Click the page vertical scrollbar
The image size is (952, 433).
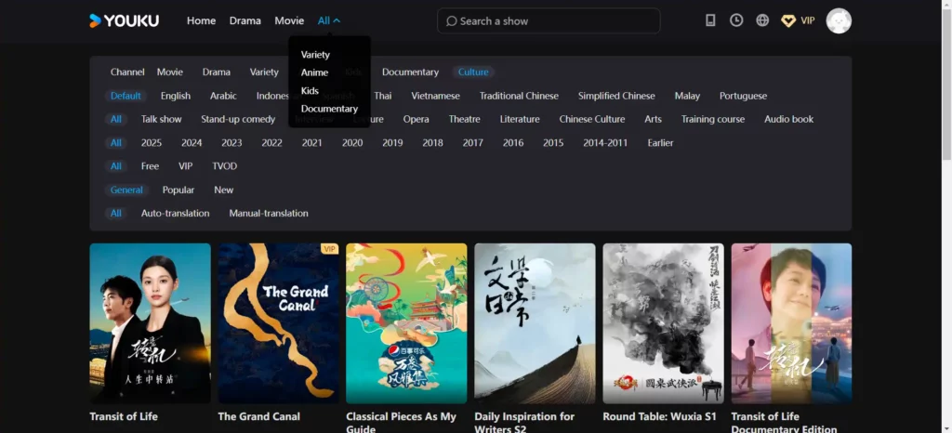click(x=947, y=85)
